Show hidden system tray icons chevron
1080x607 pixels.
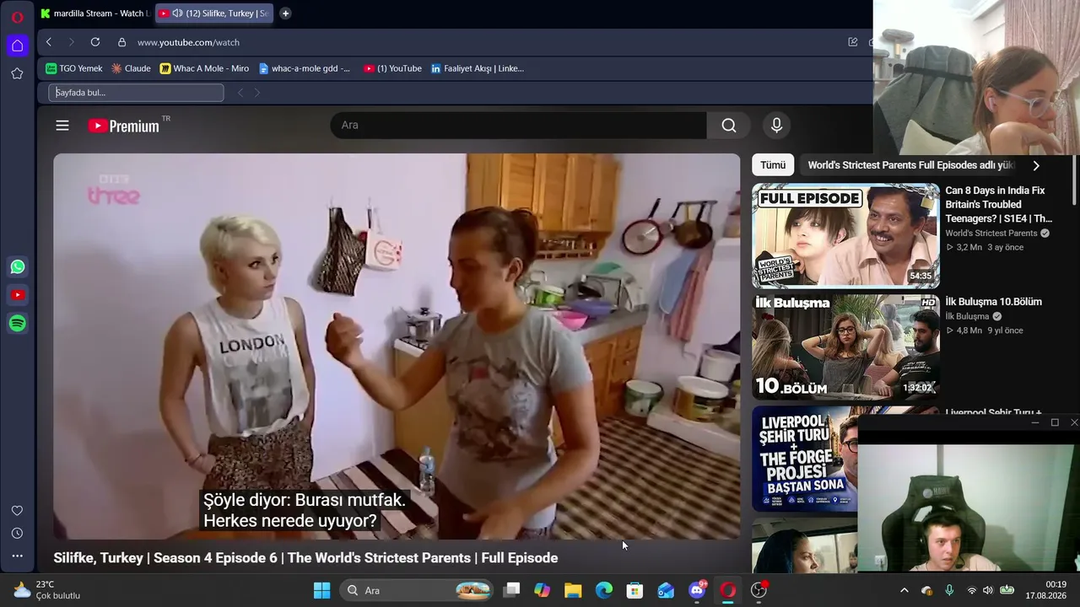(x=904, y=590)
